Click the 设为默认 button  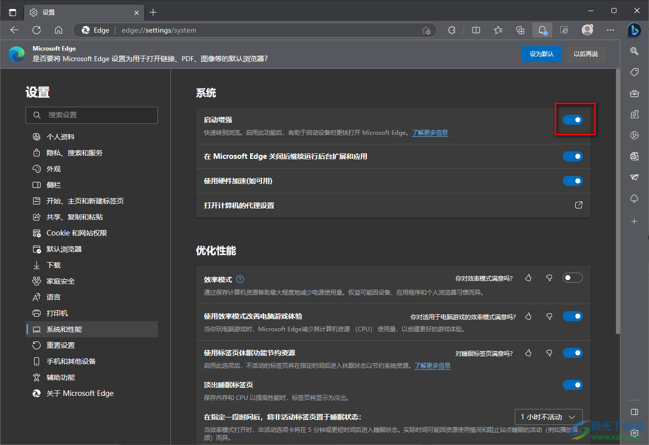click(542, 54)
